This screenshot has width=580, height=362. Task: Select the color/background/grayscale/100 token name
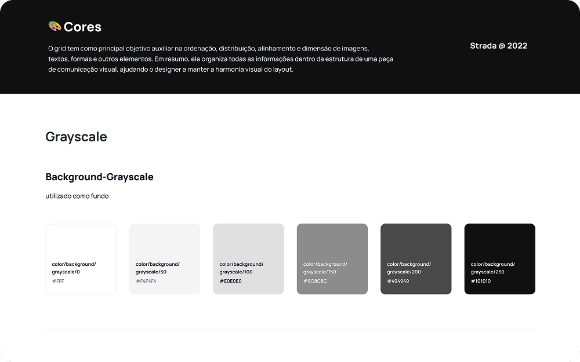(241, 268)
